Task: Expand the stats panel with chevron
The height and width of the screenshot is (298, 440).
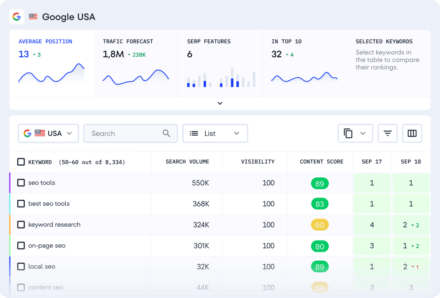Action: tap(220, 103)
